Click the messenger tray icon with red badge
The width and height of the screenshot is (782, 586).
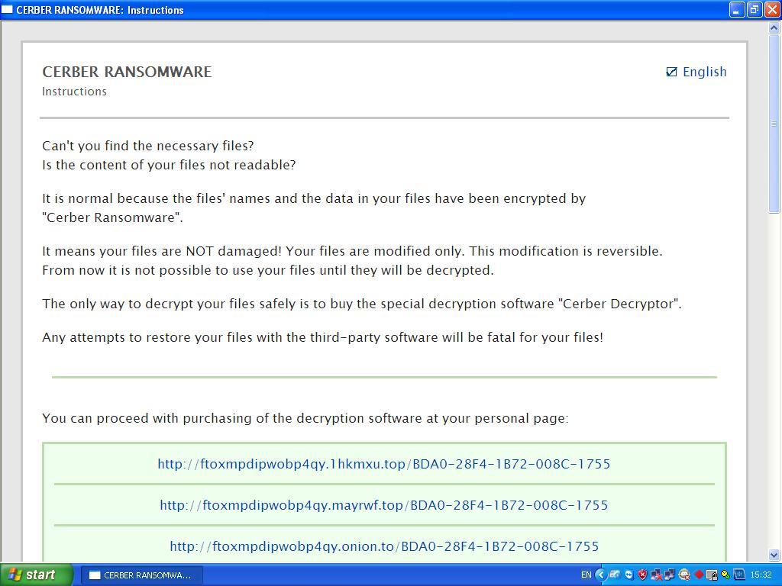tap(684, 575)
